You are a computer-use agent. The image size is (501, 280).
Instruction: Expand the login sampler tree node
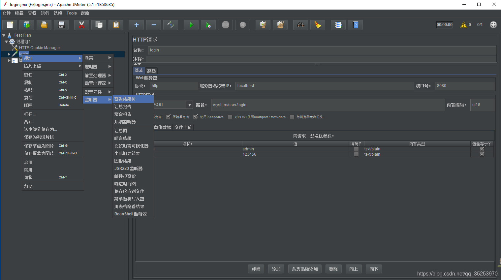[x=9, y=54]
